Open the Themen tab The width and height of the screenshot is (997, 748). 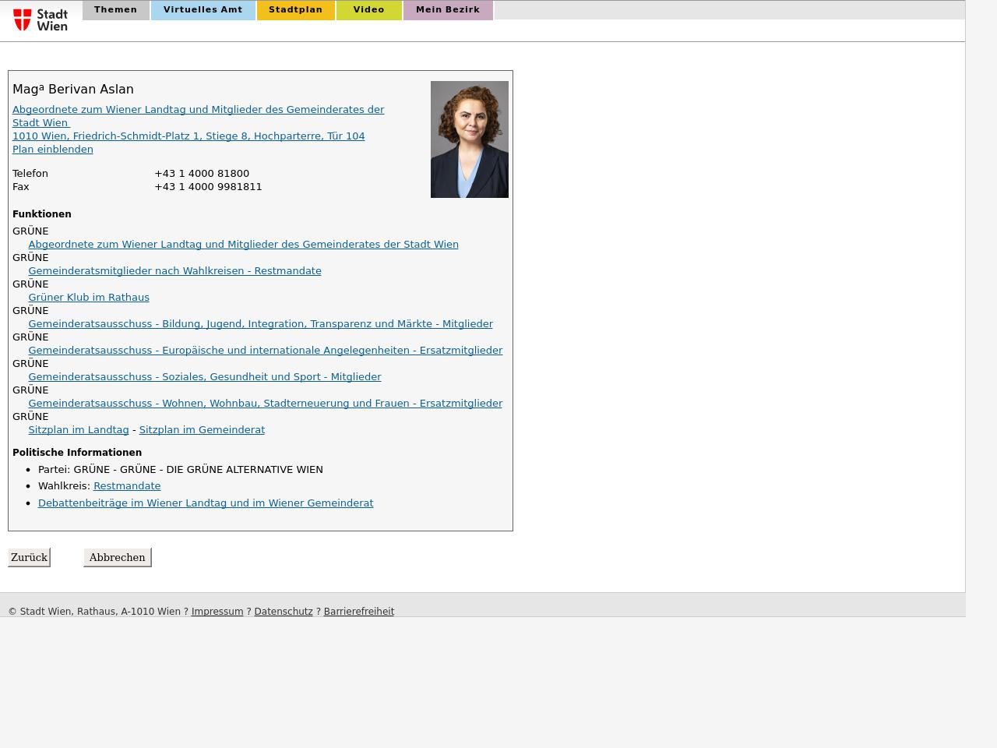[x=115, y=10]
